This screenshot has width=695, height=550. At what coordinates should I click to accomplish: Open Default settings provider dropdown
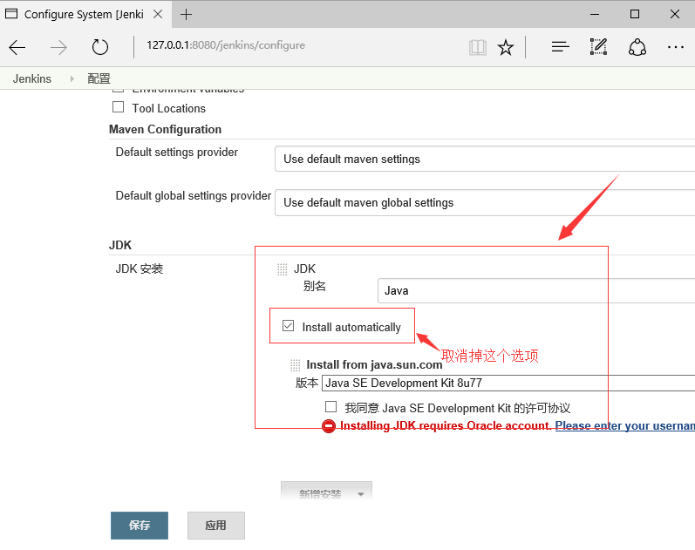(485, 159)
